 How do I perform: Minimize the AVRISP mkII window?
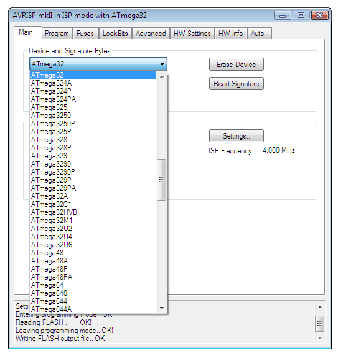coord(282,16)
